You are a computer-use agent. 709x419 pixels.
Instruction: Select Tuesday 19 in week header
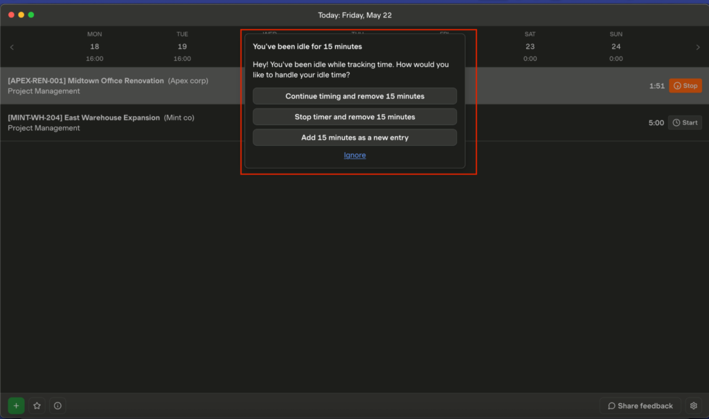pyautogui.click(x=182, y=46)
